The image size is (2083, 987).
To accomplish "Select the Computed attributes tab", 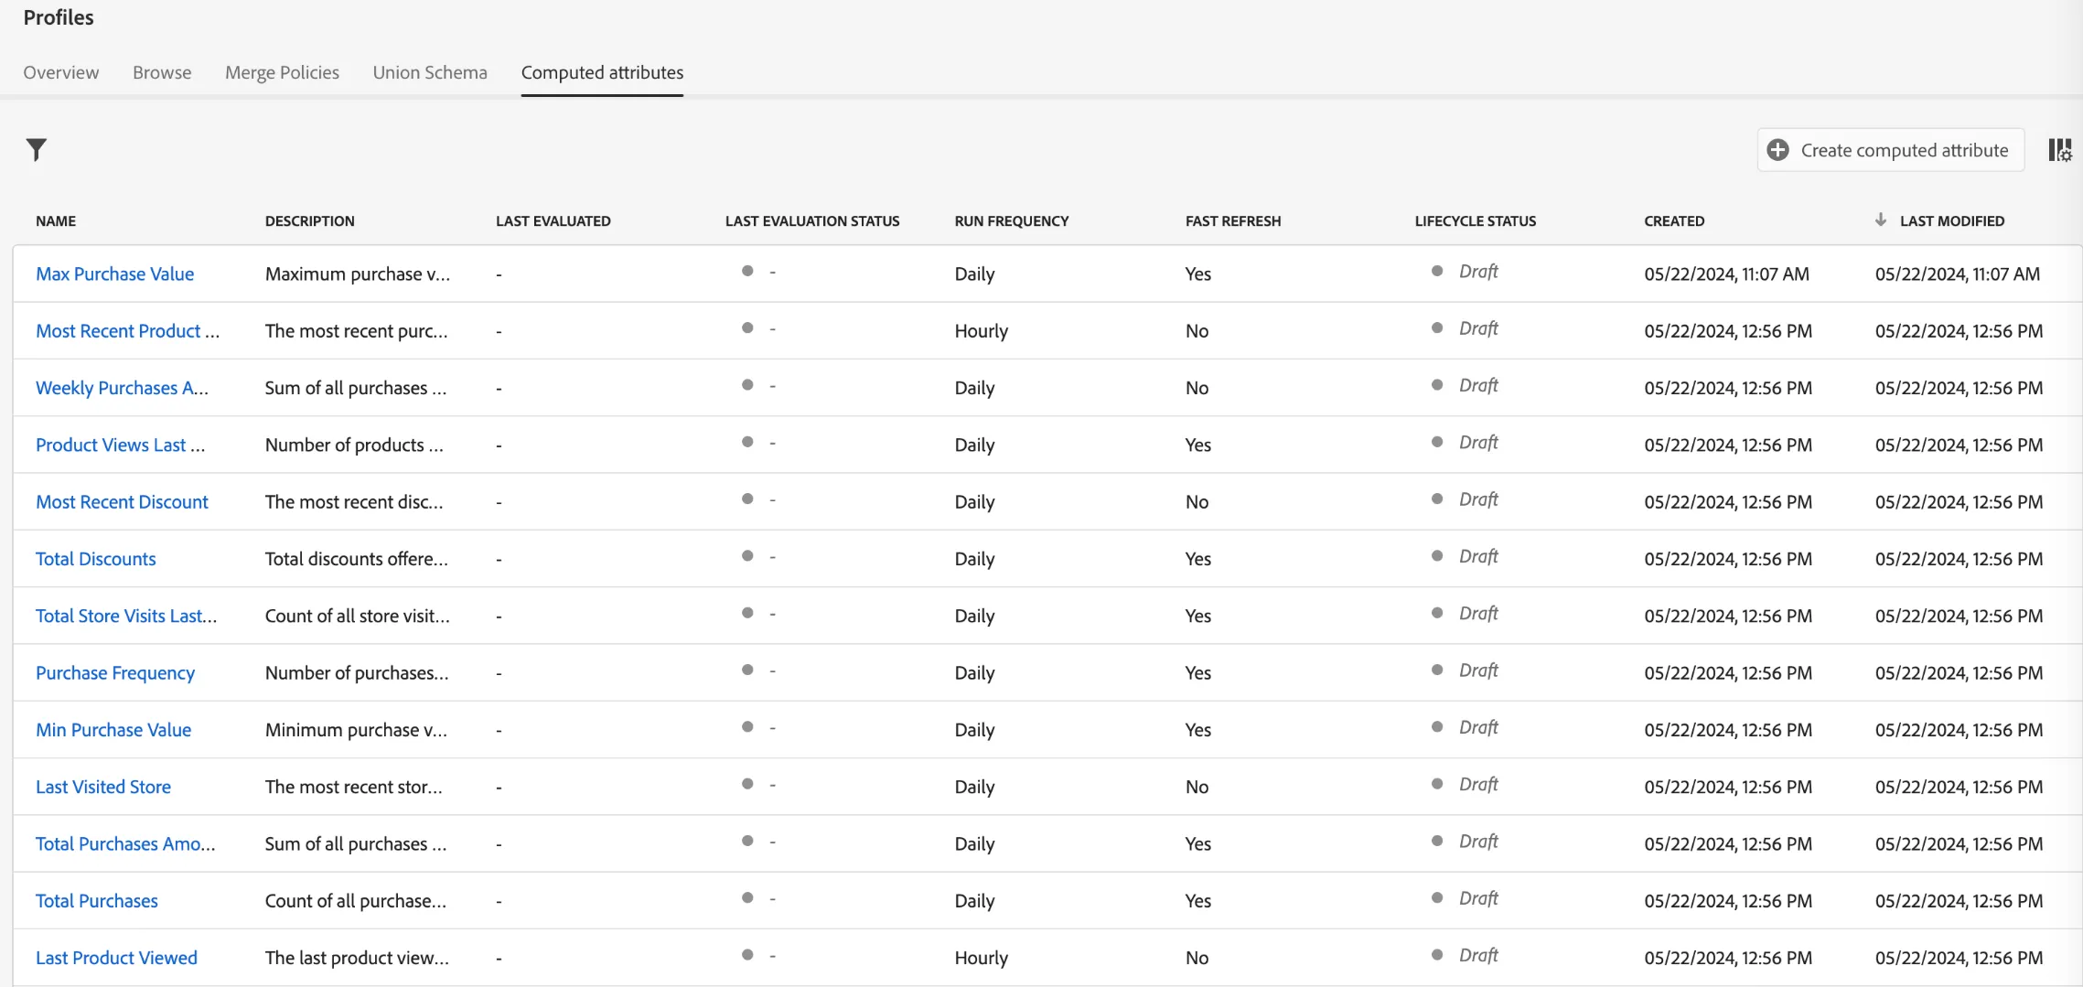I will tap(602, 72).
